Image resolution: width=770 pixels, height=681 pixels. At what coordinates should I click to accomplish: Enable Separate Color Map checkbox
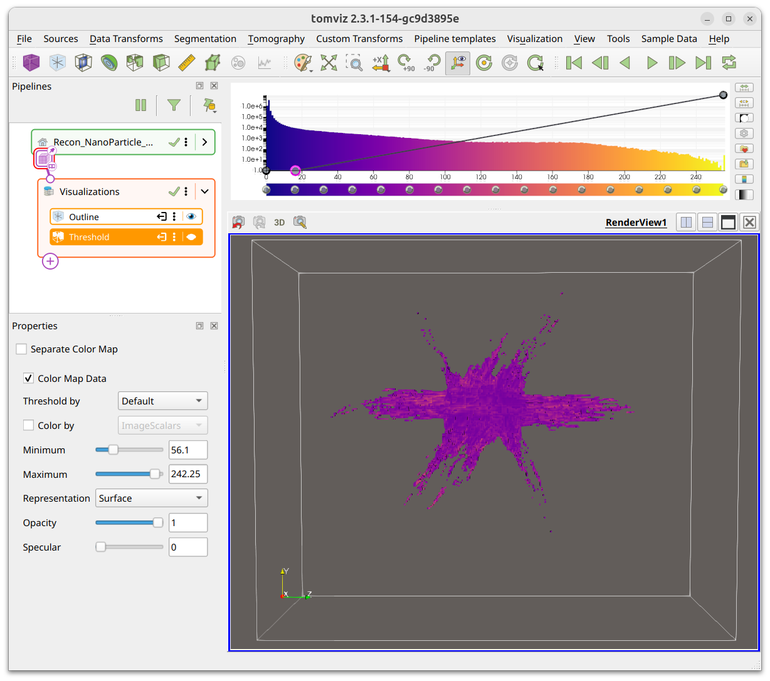point(21,349)
